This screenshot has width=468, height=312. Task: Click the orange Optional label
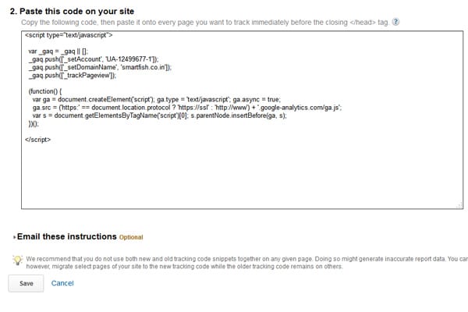(131, 237)
